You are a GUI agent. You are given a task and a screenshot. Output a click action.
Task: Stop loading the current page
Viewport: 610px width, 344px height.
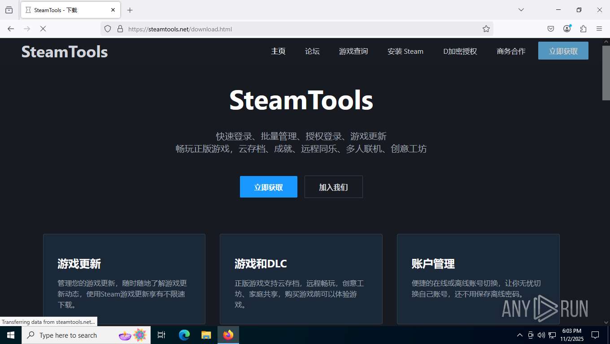[43, 29]
